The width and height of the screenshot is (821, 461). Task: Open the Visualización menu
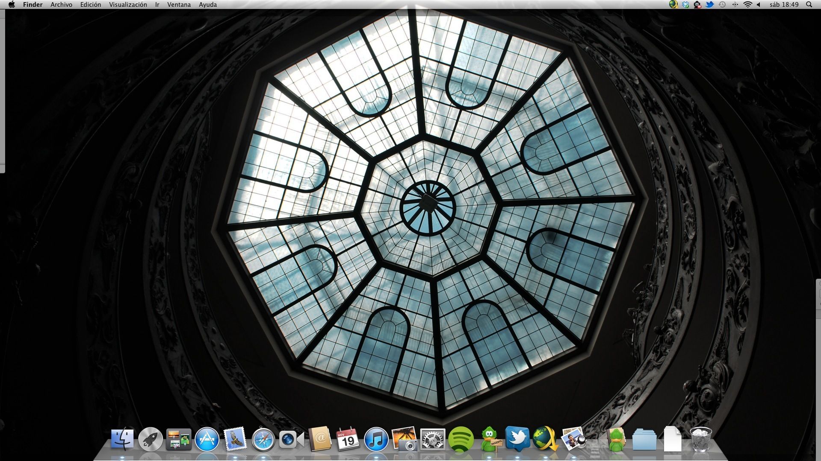click(128, 5)
